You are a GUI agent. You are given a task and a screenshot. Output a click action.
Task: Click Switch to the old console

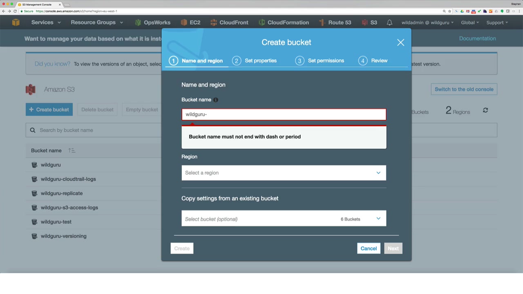tap(464, 89)
